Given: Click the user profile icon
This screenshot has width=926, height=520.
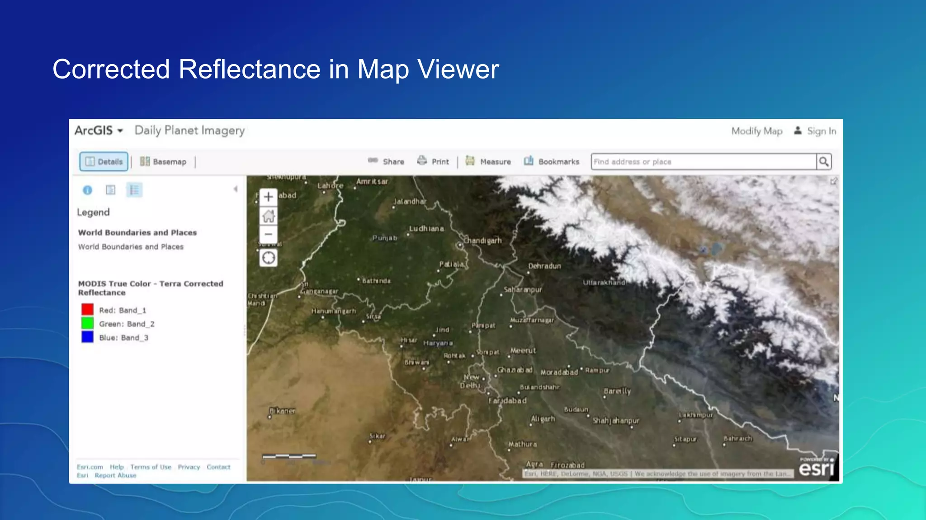Looking at the screenshot, I should 798,130.
